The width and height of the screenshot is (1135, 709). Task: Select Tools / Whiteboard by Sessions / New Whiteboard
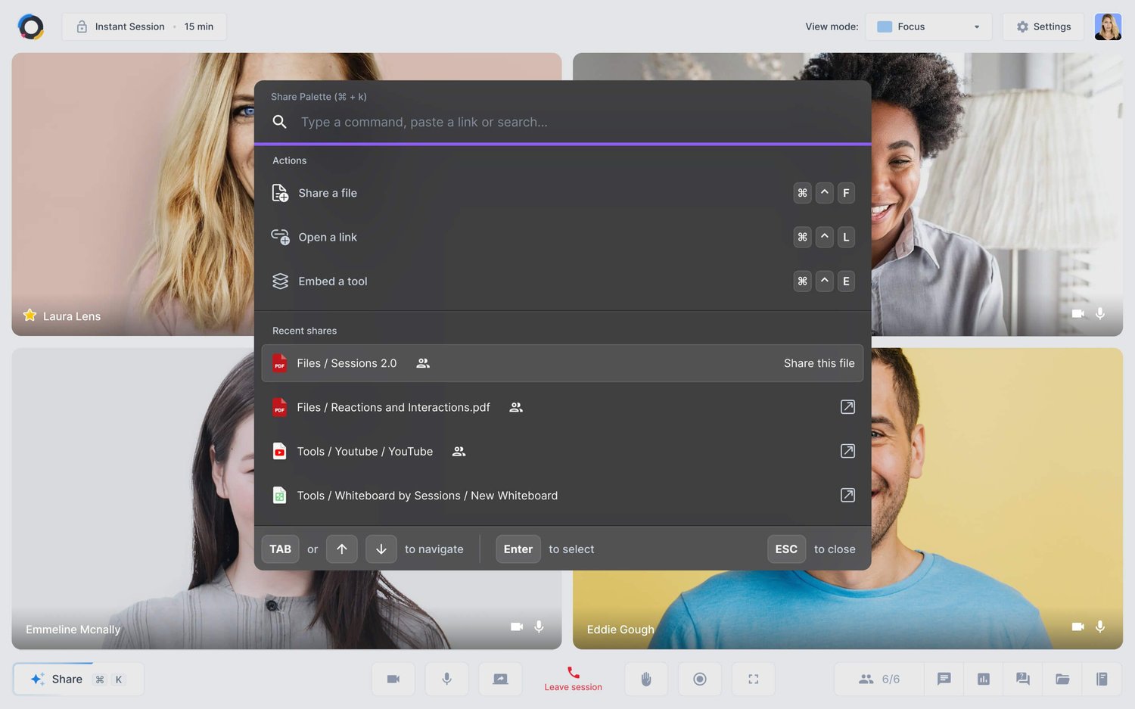pos(562,495)
